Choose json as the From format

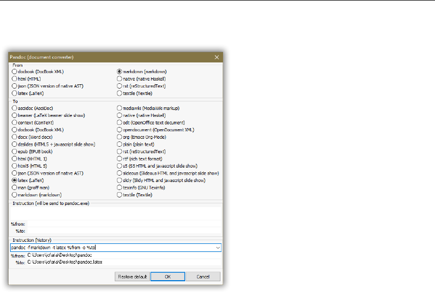tap(48, 86)
